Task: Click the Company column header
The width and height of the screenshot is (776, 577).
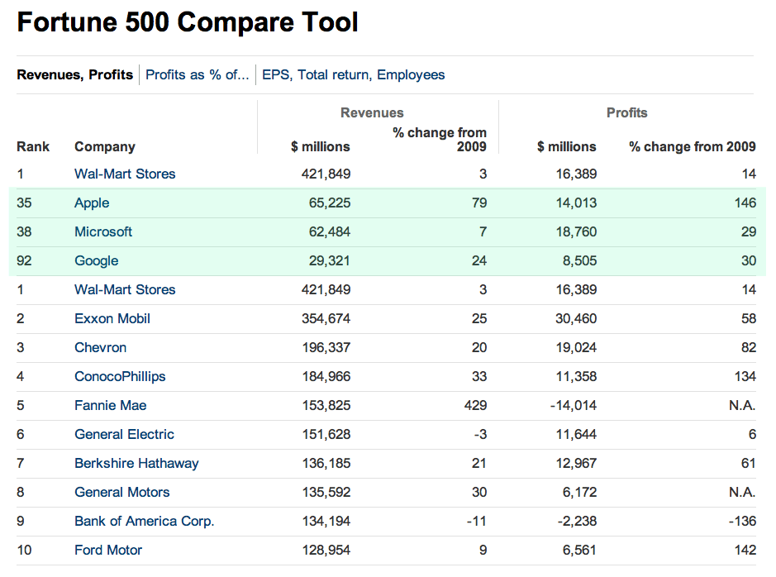Action: click(105, 147)
